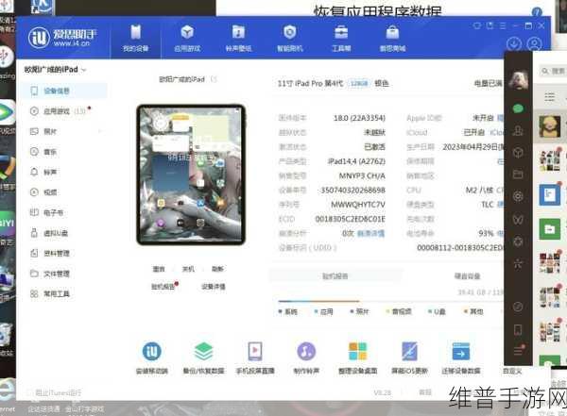Click WeChat menu lines icon at bottom
The image size is (567, 416).
519,350
